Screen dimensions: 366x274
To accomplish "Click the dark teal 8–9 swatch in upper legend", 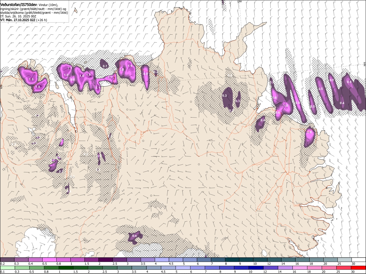I will tap(232, 259).
